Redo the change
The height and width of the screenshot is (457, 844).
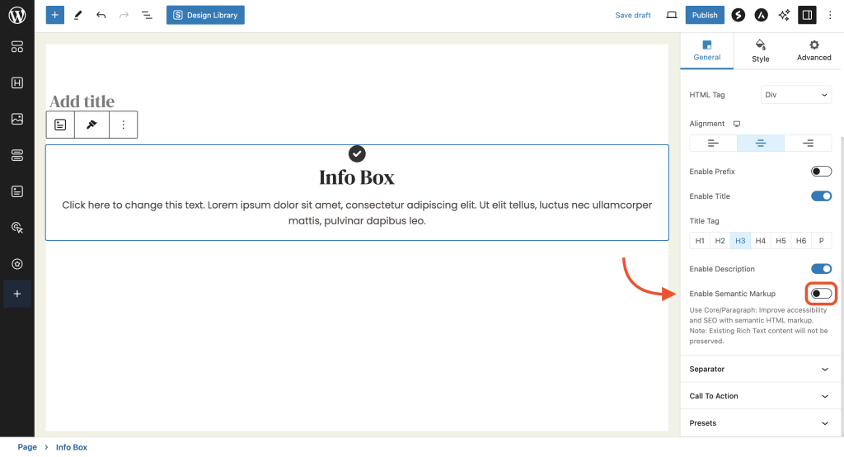[x=124, y=15]
